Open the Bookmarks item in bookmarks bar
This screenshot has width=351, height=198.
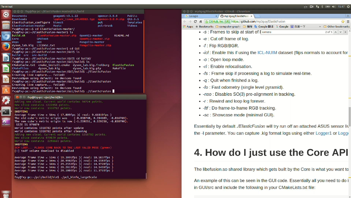[x=204, y=27]
